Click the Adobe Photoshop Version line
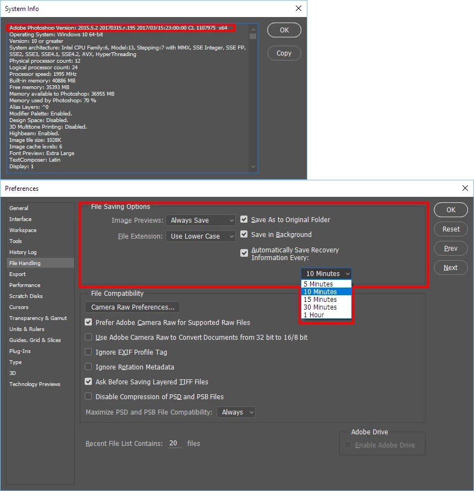The width and height of the screenshot is (474, 491). pos(118,28)
